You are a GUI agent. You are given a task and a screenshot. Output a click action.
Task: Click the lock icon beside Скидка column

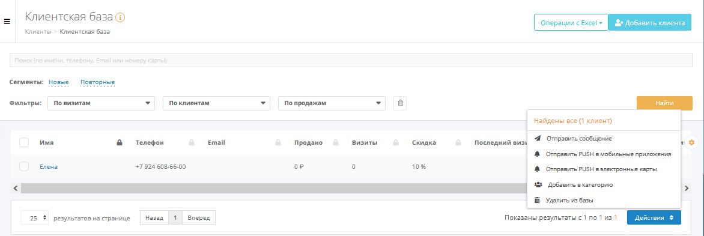(x=458, y=143)
